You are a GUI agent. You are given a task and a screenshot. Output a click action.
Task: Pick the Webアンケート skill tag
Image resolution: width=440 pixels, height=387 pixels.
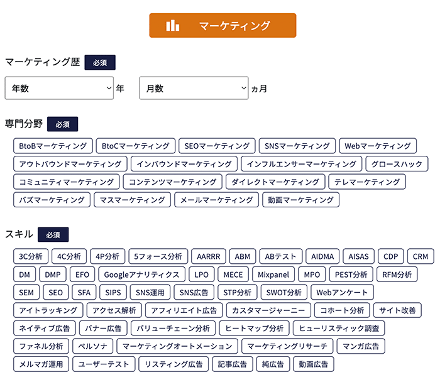tap(342, 292)
